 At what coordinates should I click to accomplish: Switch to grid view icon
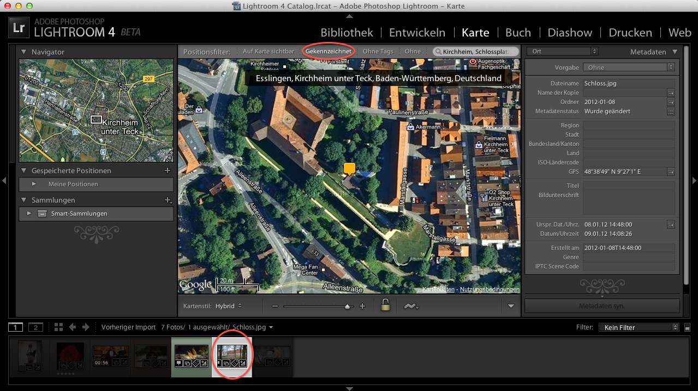[x=58, y=327]
